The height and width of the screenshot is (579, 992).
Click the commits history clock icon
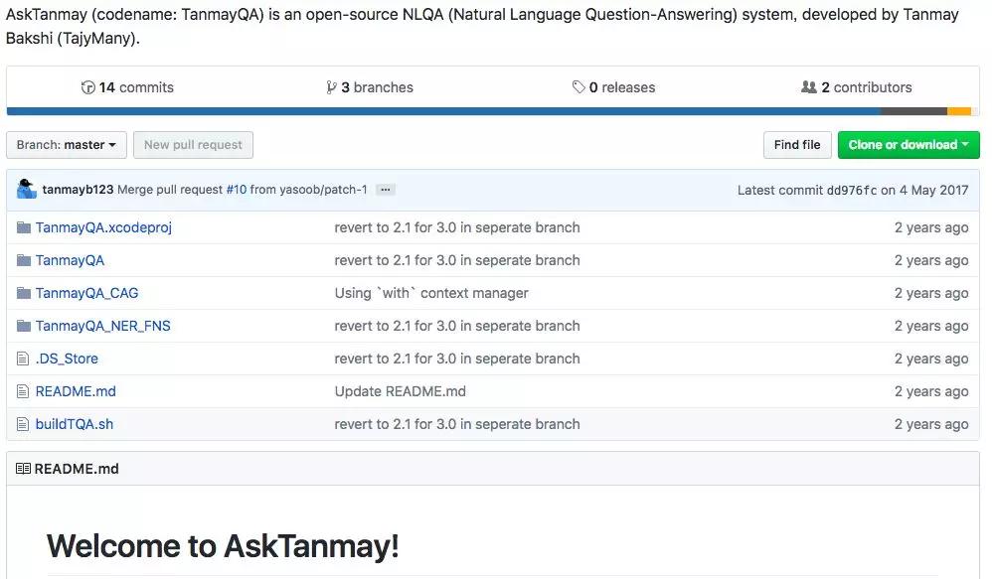pos(87,87)
